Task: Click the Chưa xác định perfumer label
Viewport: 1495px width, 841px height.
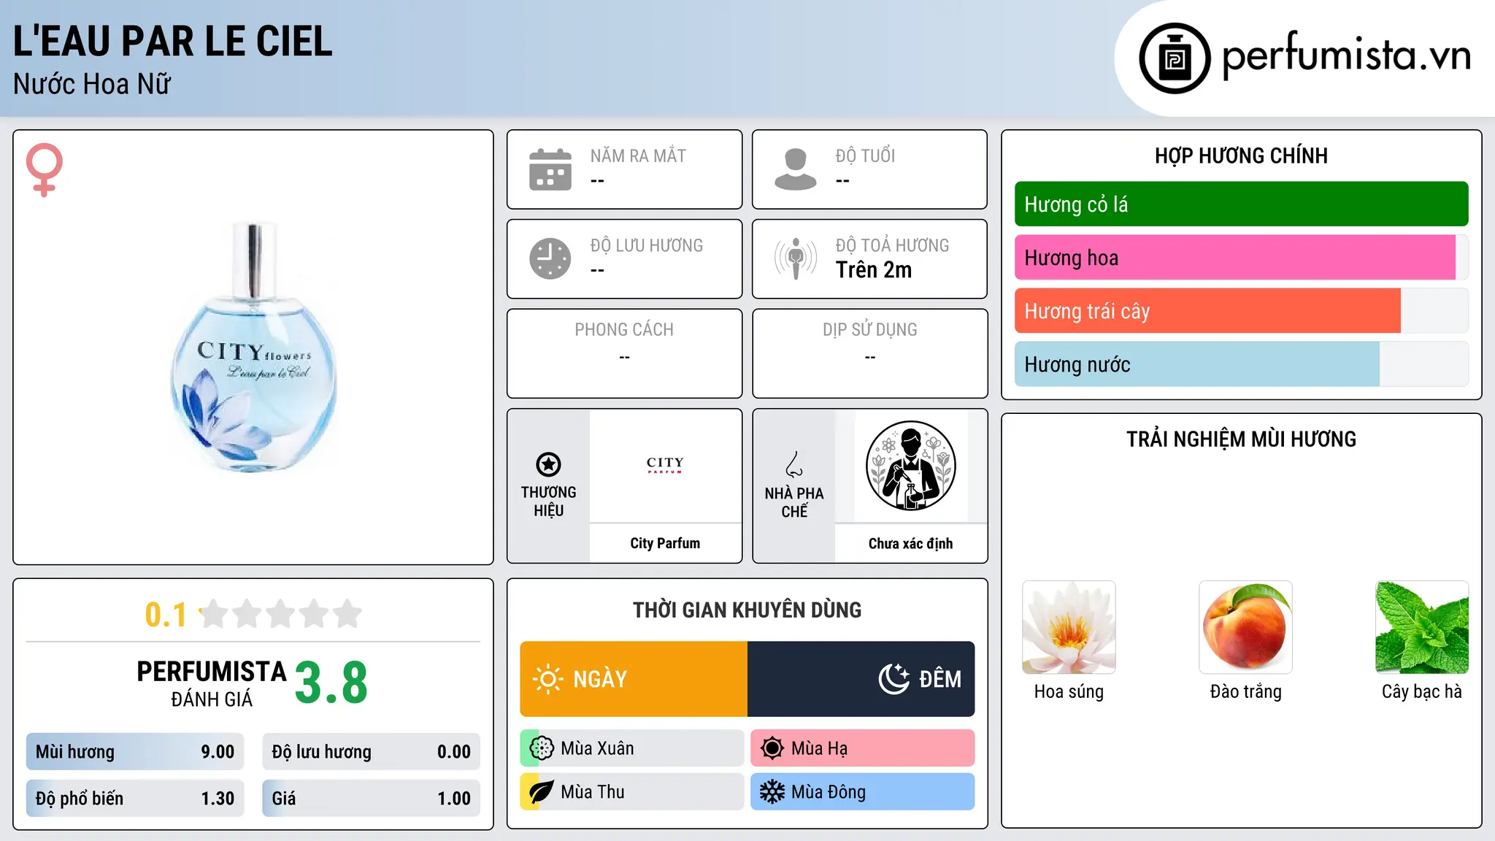Action: [910, 543]
